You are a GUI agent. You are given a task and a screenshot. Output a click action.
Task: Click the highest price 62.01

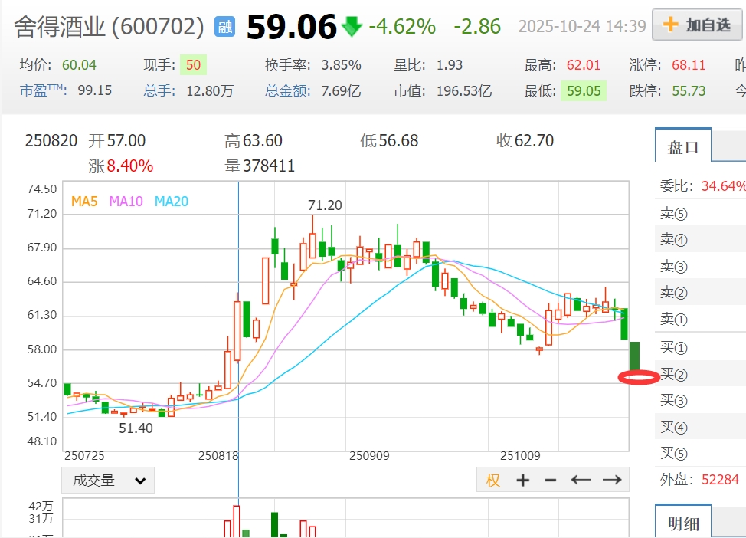point(584,64)
